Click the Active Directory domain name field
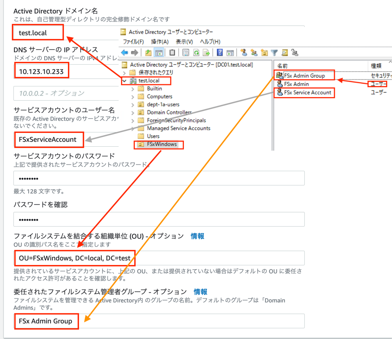This screenshot has width=392, height=339. 159,33
